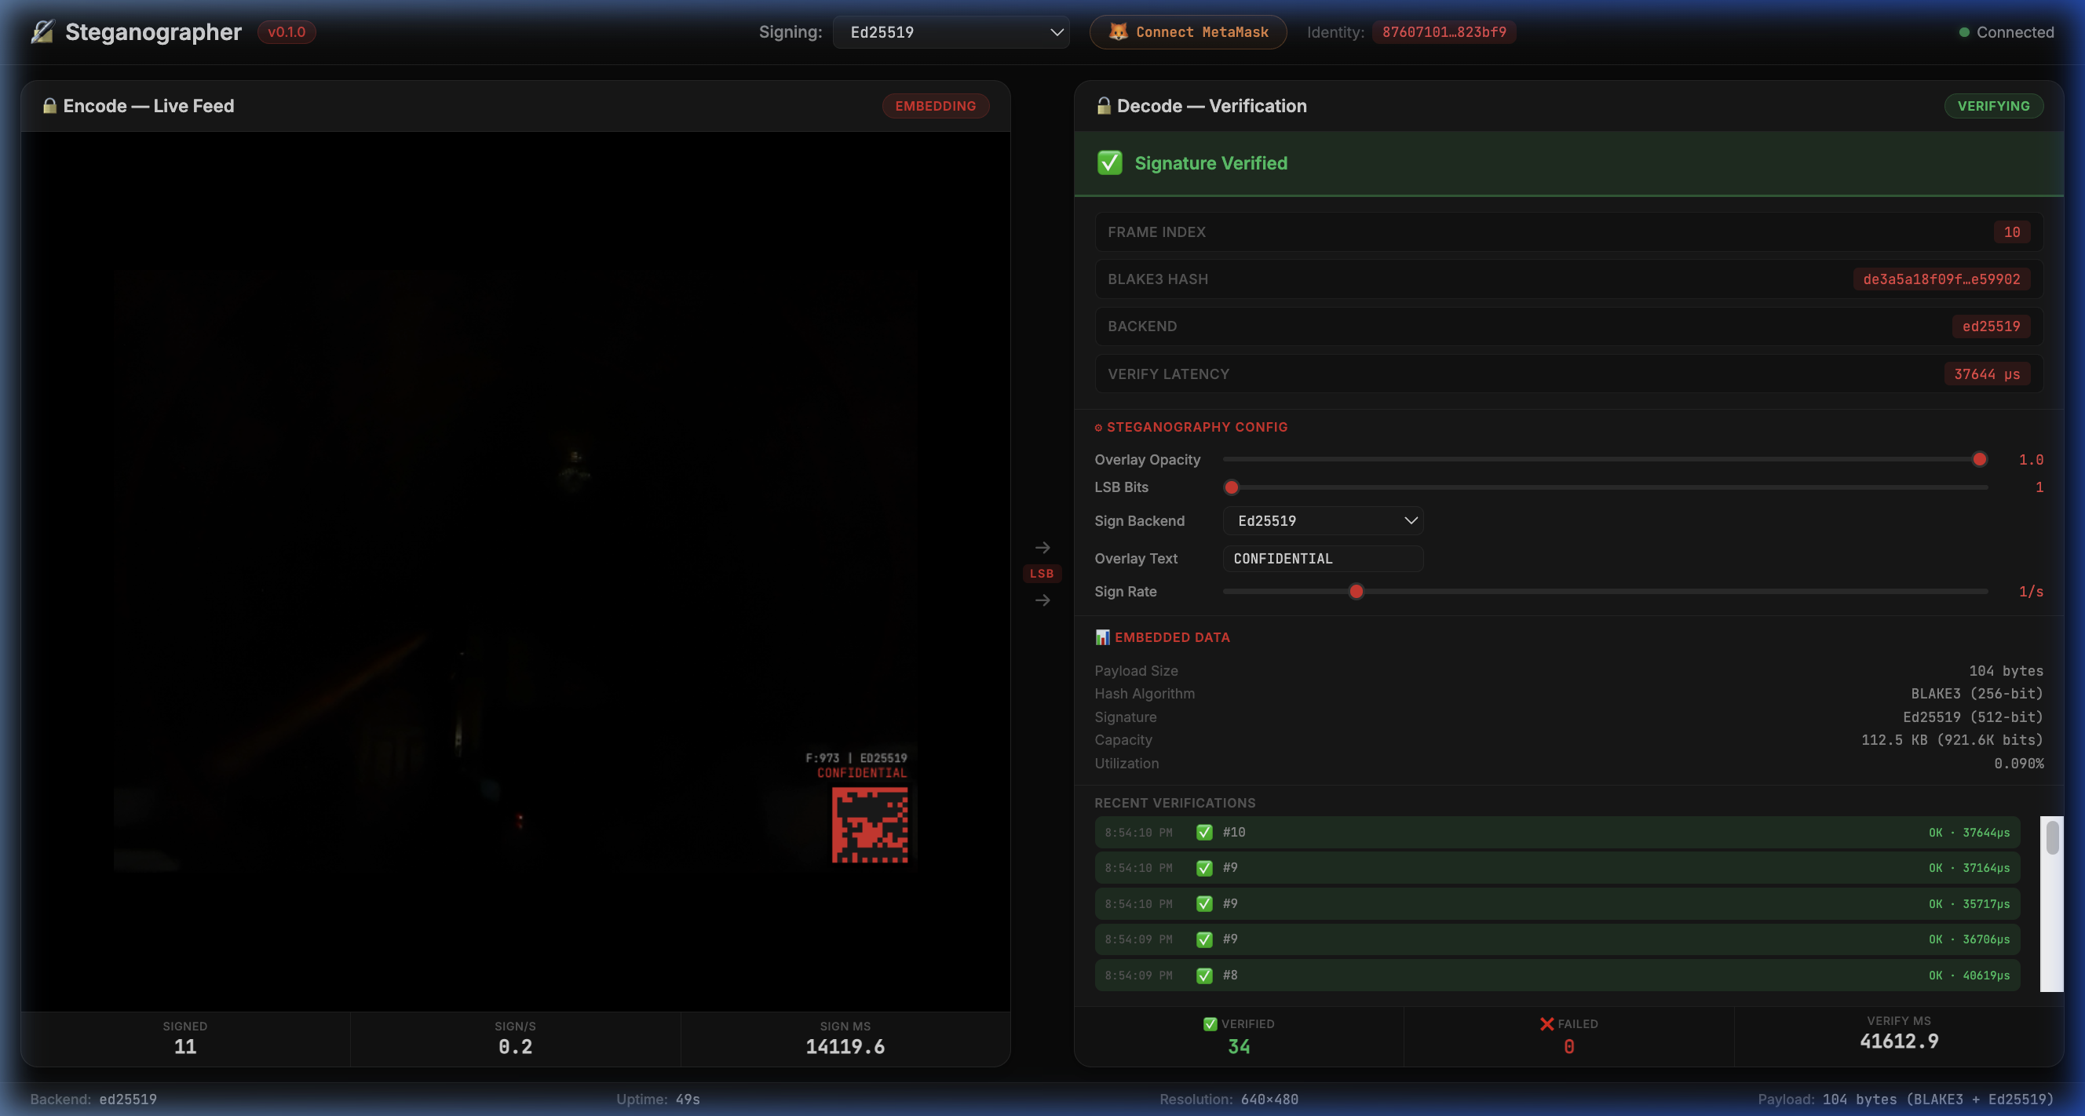Click the green check icon on the 35717µs row
The image size is (2085, 1116).
click(1204, 904)
